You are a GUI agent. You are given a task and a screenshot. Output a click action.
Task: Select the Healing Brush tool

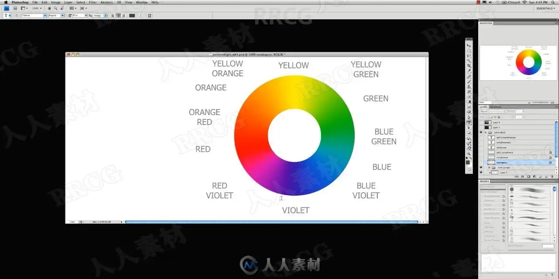469,77
